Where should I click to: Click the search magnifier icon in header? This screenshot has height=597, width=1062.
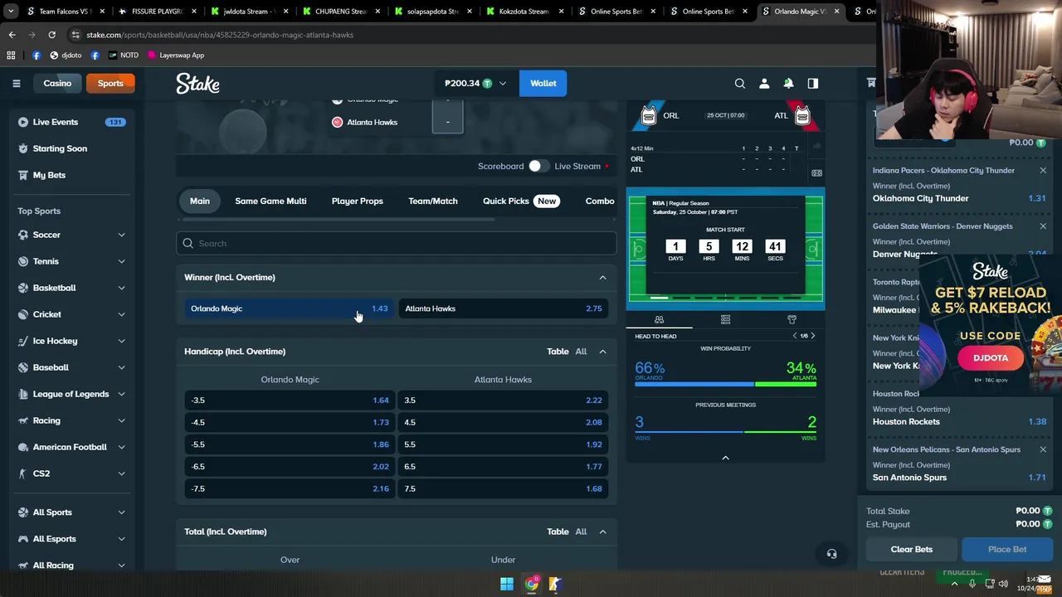click(740, 83)
